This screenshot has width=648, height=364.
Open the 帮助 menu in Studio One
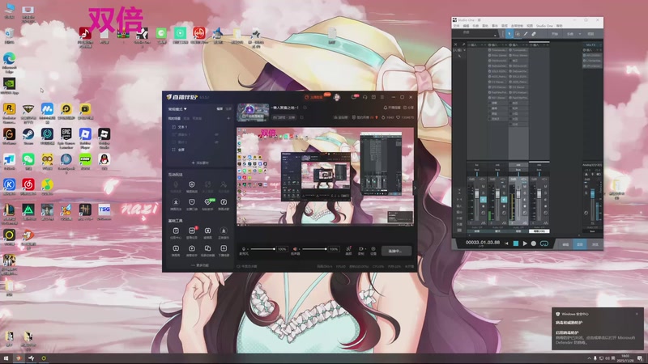click(x=559, y=26)
